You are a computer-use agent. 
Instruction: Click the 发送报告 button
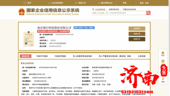137,28
